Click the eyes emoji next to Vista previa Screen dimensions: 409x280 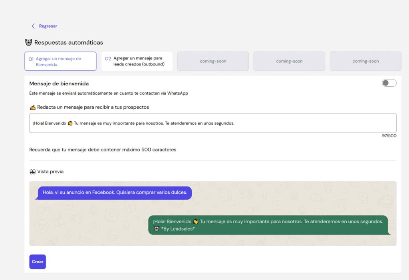[x=32, y=172]
